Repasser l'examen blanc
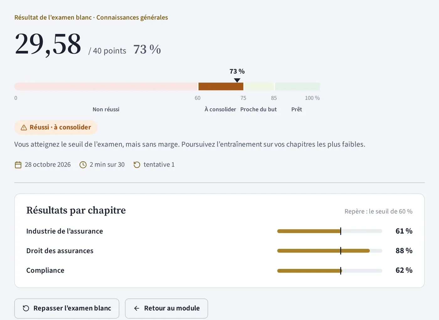 pos(67,308)
